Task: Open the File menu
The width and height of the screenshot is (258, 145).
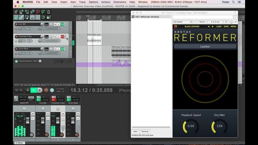Action: (x=38, y=2)
